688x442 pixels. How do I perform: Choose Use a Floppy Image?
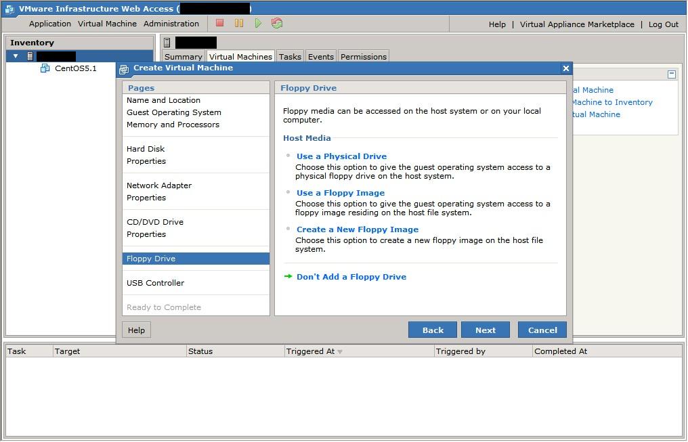point(341,192)
